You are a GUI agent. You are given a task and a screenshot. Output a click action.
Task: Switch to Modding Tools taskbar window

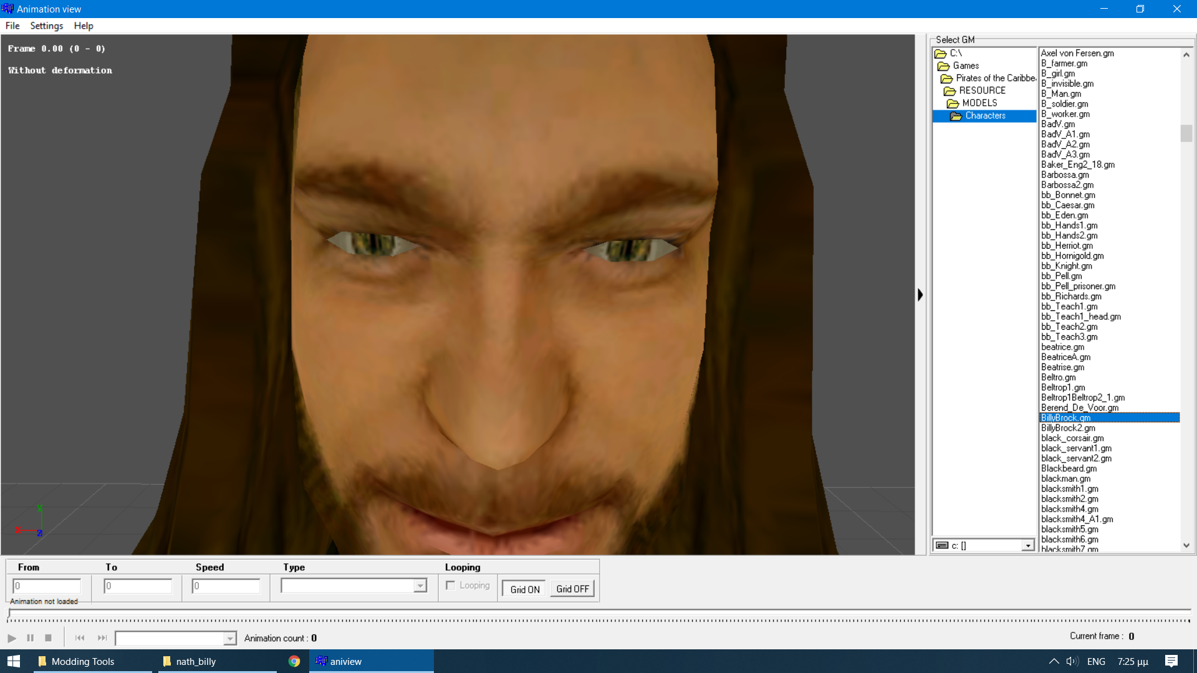[x=92, y=661]
